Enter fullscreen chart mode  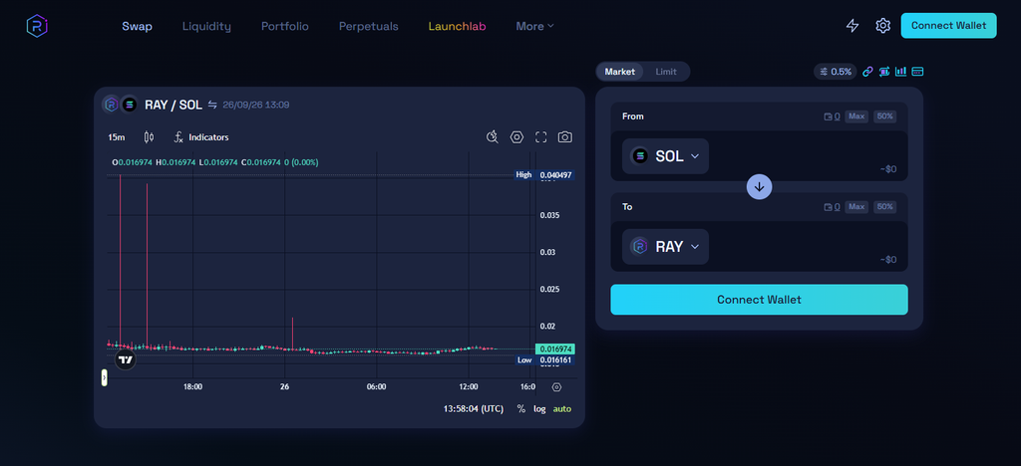(541, 137)
